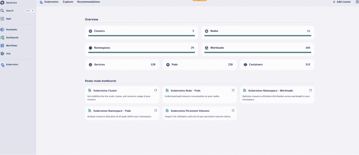The height and width of the screenshot is (155, 359).
Task: Click the Clusters count 3
Action: click(193, 31)
